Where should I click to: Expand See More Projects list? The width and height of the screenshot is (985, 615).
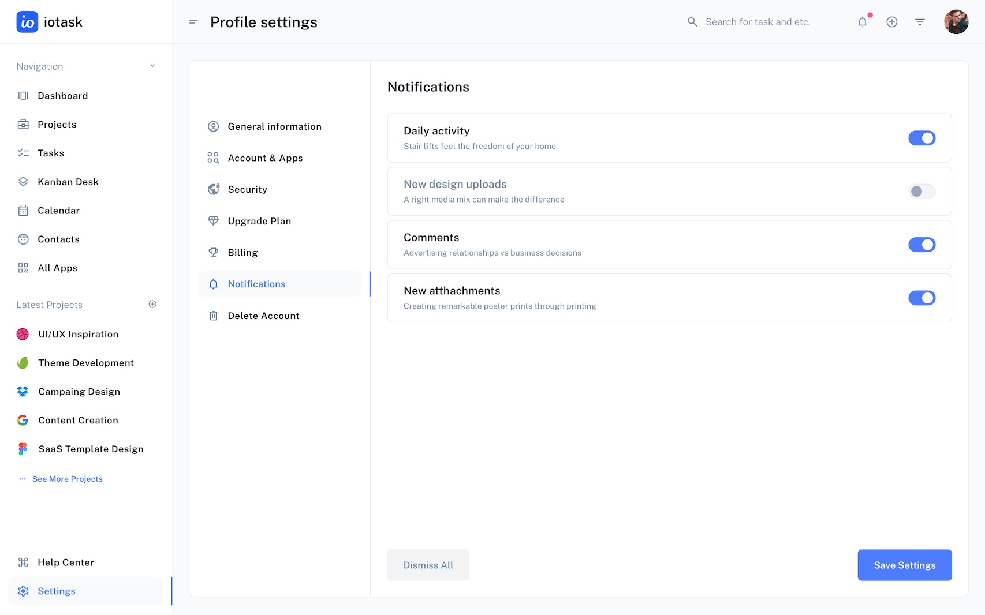click(x=67, y=479)
